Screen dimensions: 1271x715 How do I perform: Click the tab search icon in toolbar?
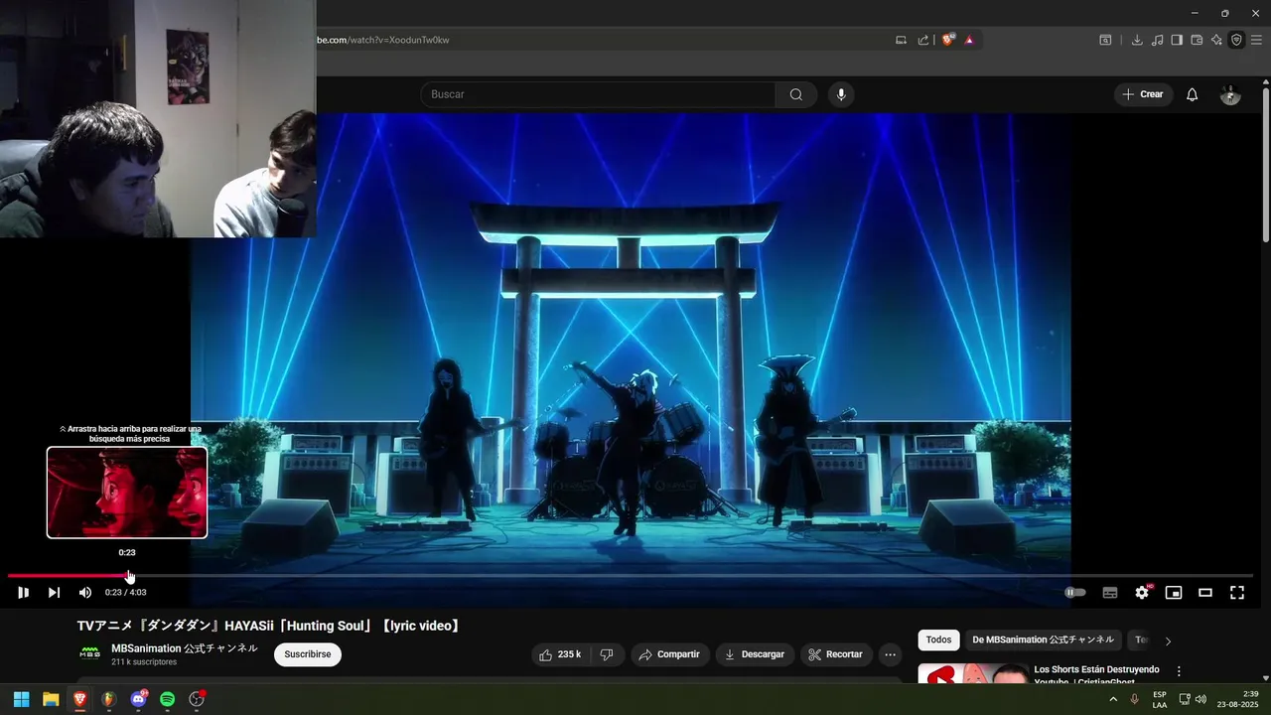pyautogui.click(x=1105, y=40)
